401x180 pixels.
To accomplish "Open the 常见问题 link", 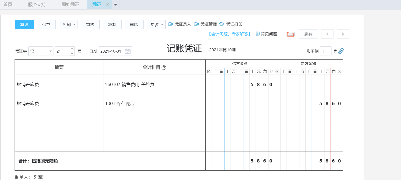I will pyautogui.click(x=269, y=34).
